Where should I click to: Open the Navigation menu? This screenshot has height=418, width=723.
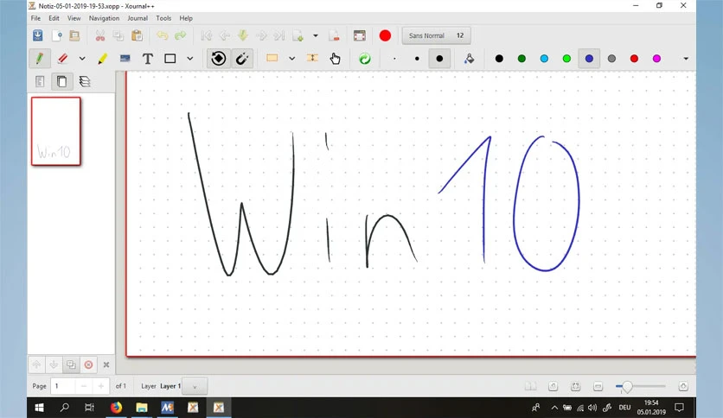point(104,18)
